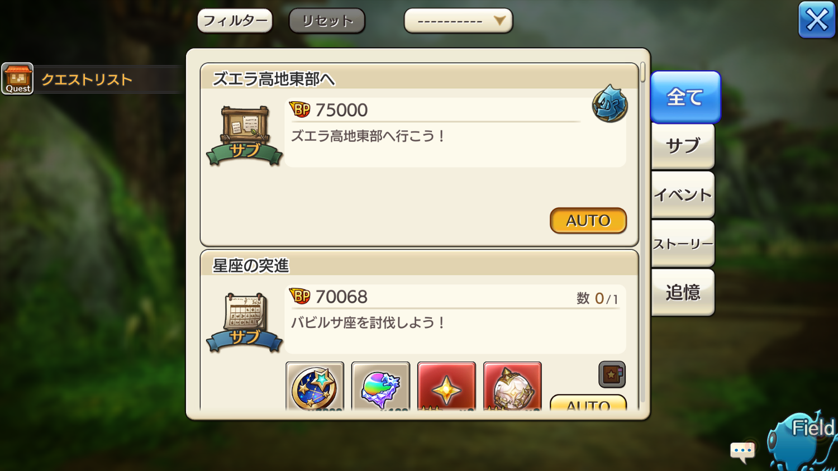Switch to the 追憶 tab
This screenshot has height=471, width=838.
[683, 292]
